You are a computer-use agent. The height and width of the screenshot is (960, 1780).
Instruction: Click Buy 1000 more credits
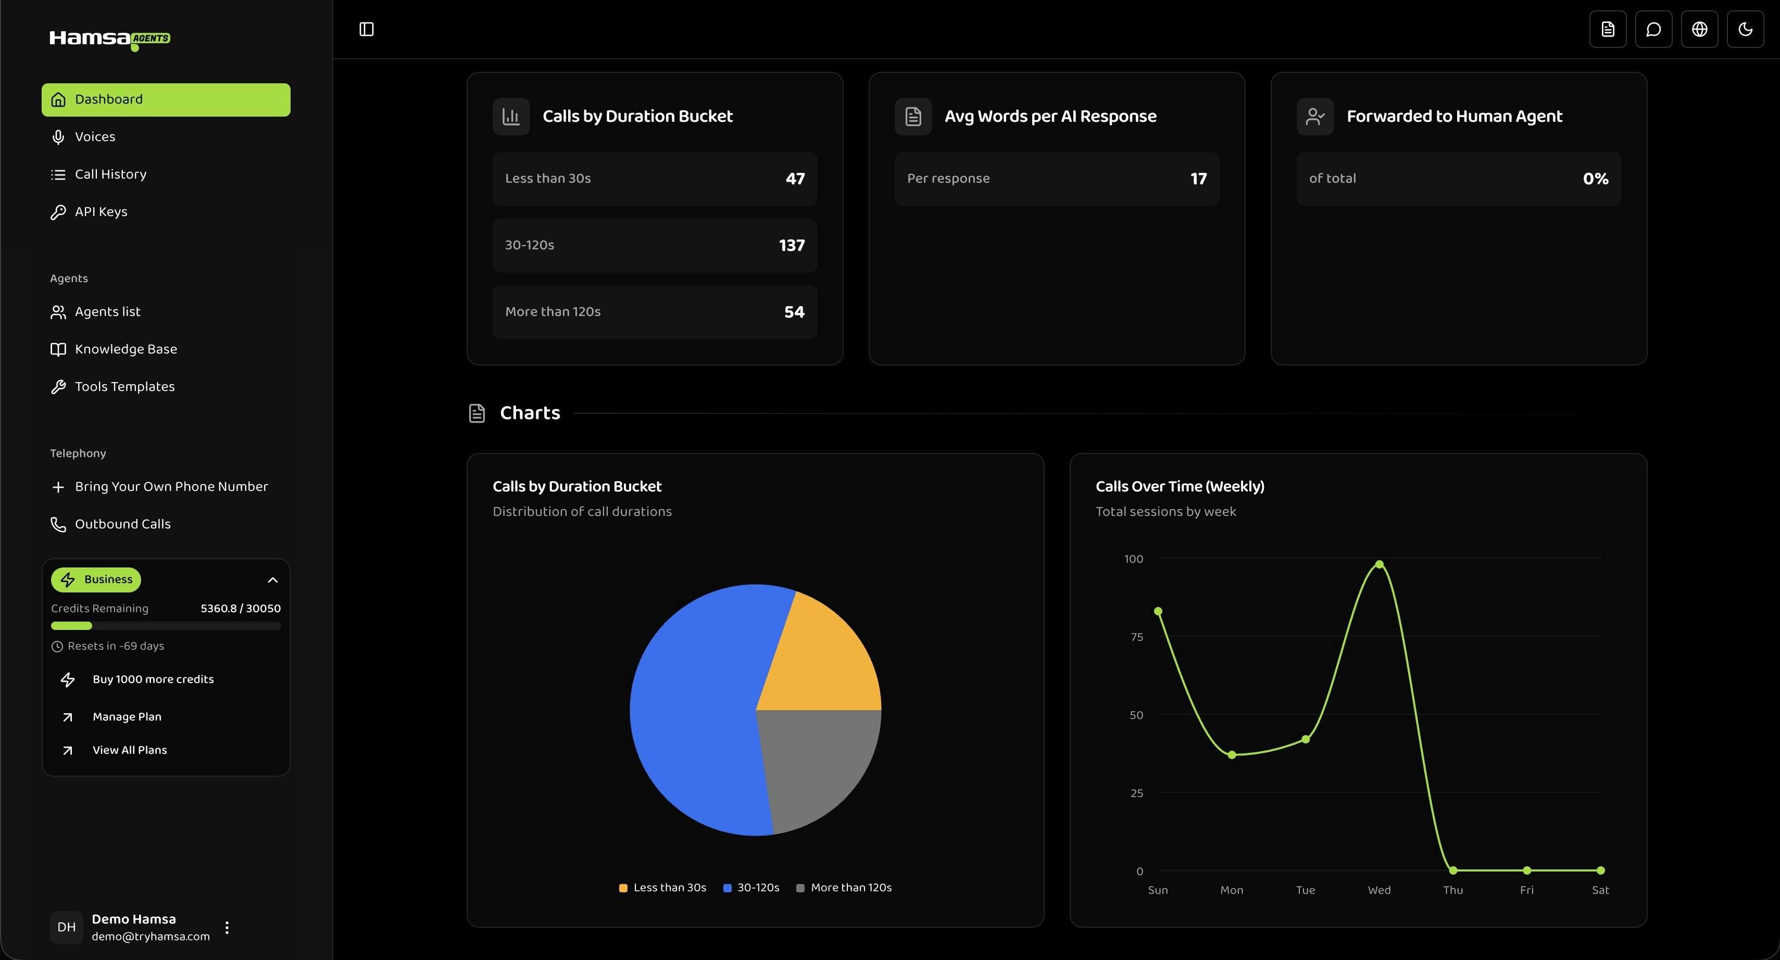click(154, 679)
